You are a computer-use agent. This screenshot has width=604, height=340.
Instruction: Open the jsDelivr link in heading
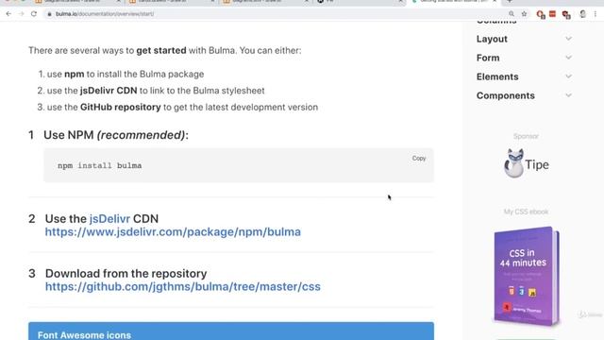coord(109,218)
